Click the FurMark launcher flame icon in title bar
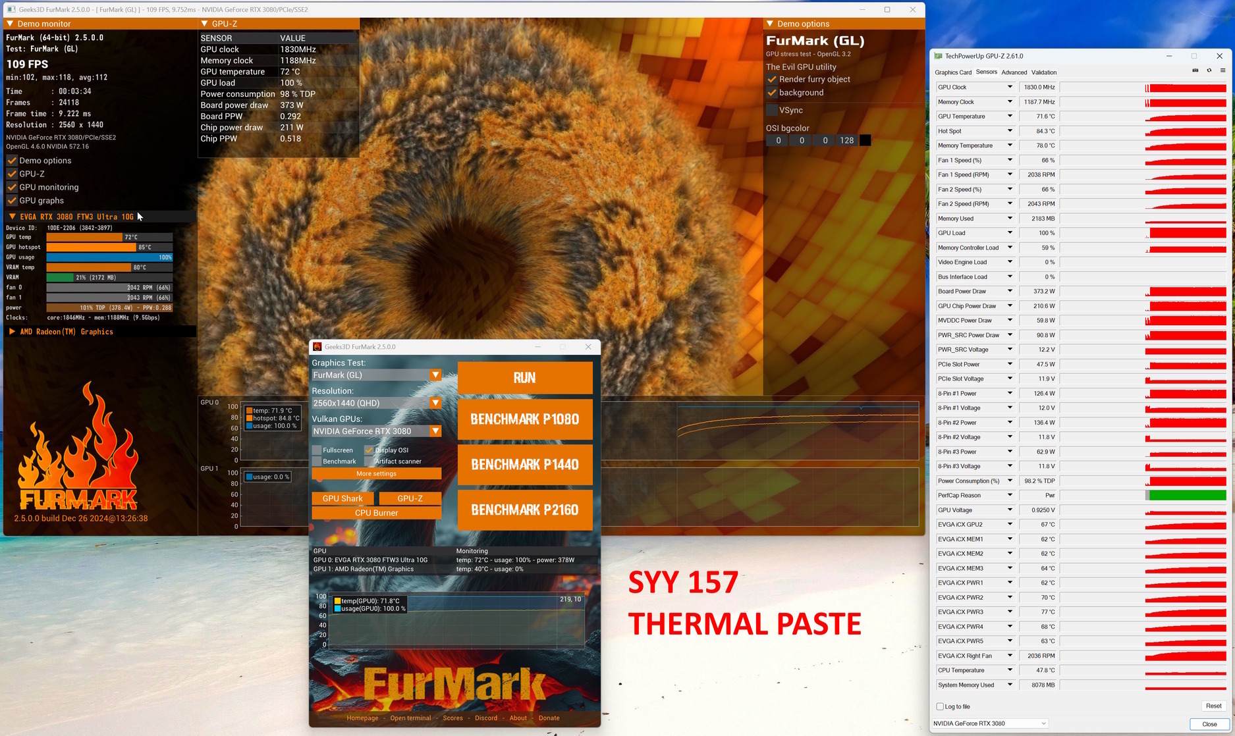This screenshot has height=736, width=1235. click(x=317, y=347)
